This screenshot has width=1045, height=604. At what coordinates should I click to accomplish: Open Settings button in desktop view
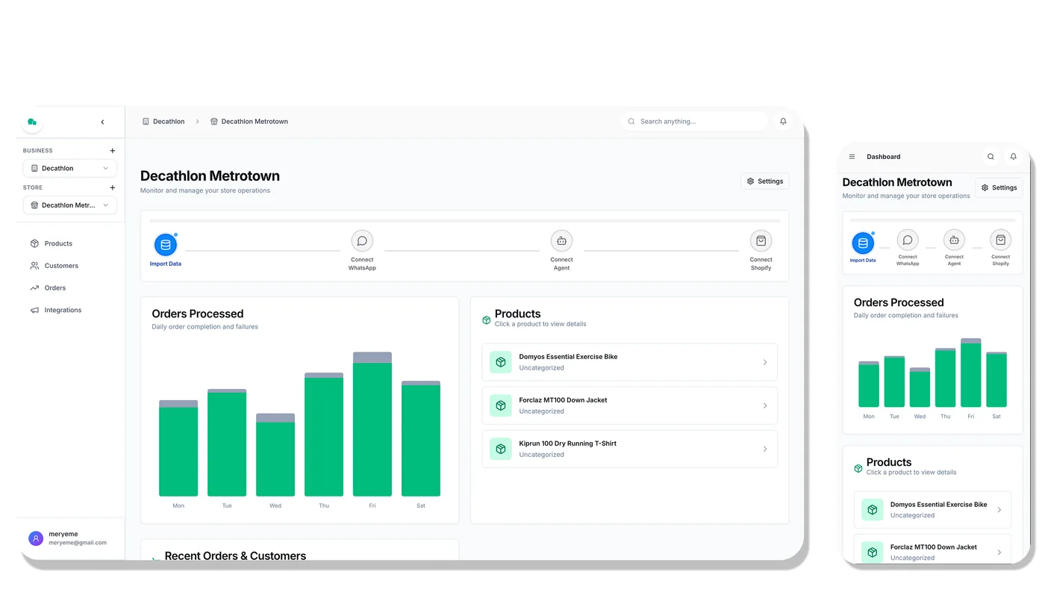[765, 181]
